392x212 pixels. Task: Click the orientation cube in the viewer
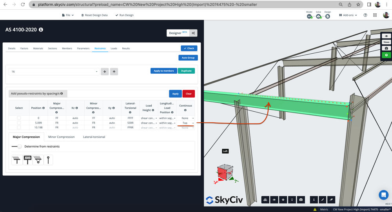point(225,172)
